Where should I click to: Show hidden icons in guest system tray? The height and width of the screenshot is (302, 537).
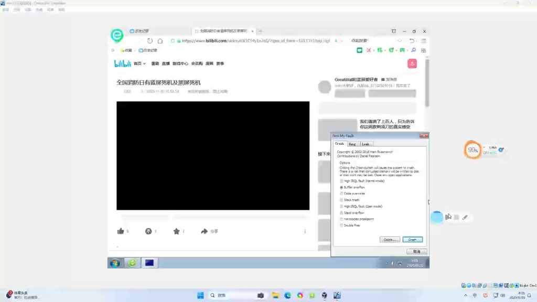(x=386, y=263)
